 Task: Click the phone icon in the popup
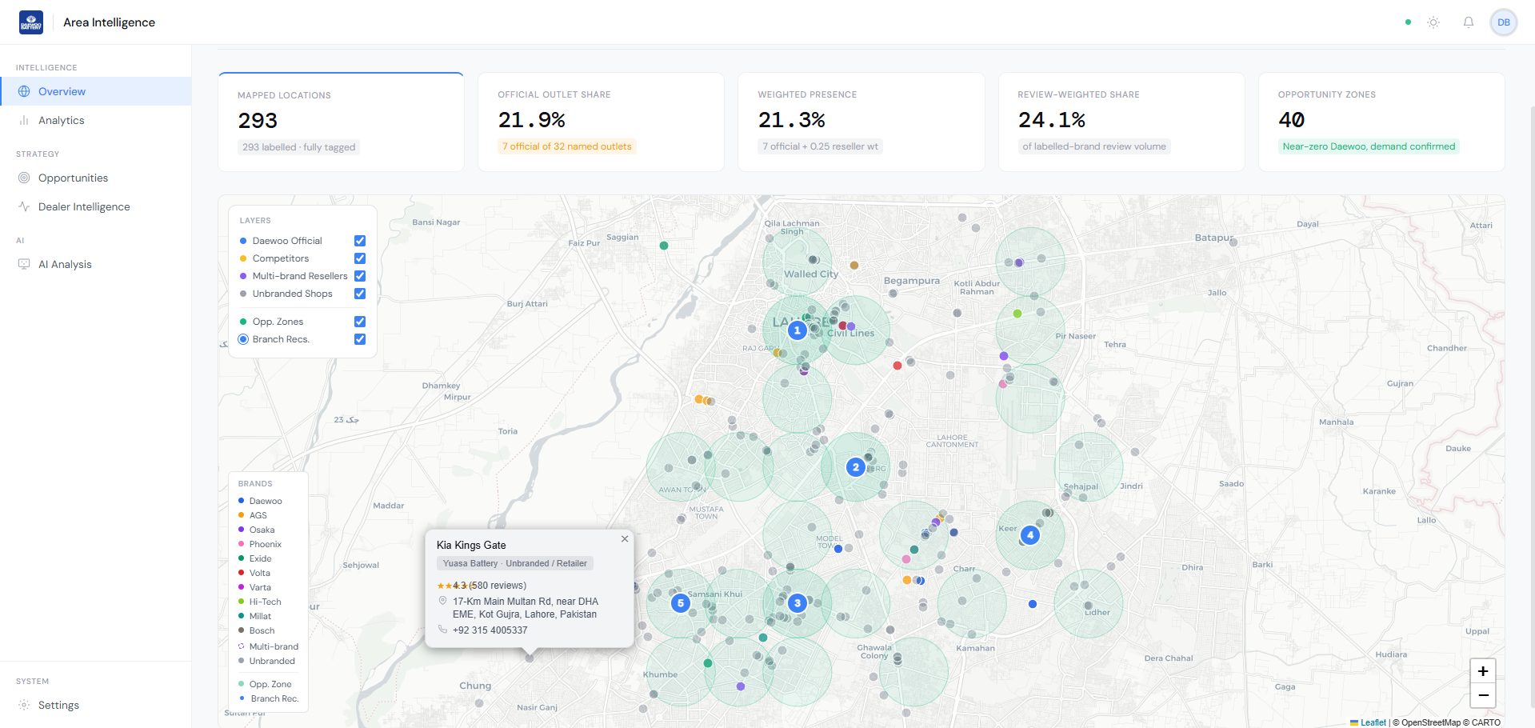[442, 630]
